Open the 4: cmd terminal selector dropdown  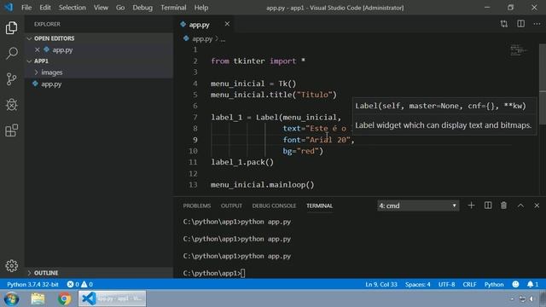[x=418, y=206]
